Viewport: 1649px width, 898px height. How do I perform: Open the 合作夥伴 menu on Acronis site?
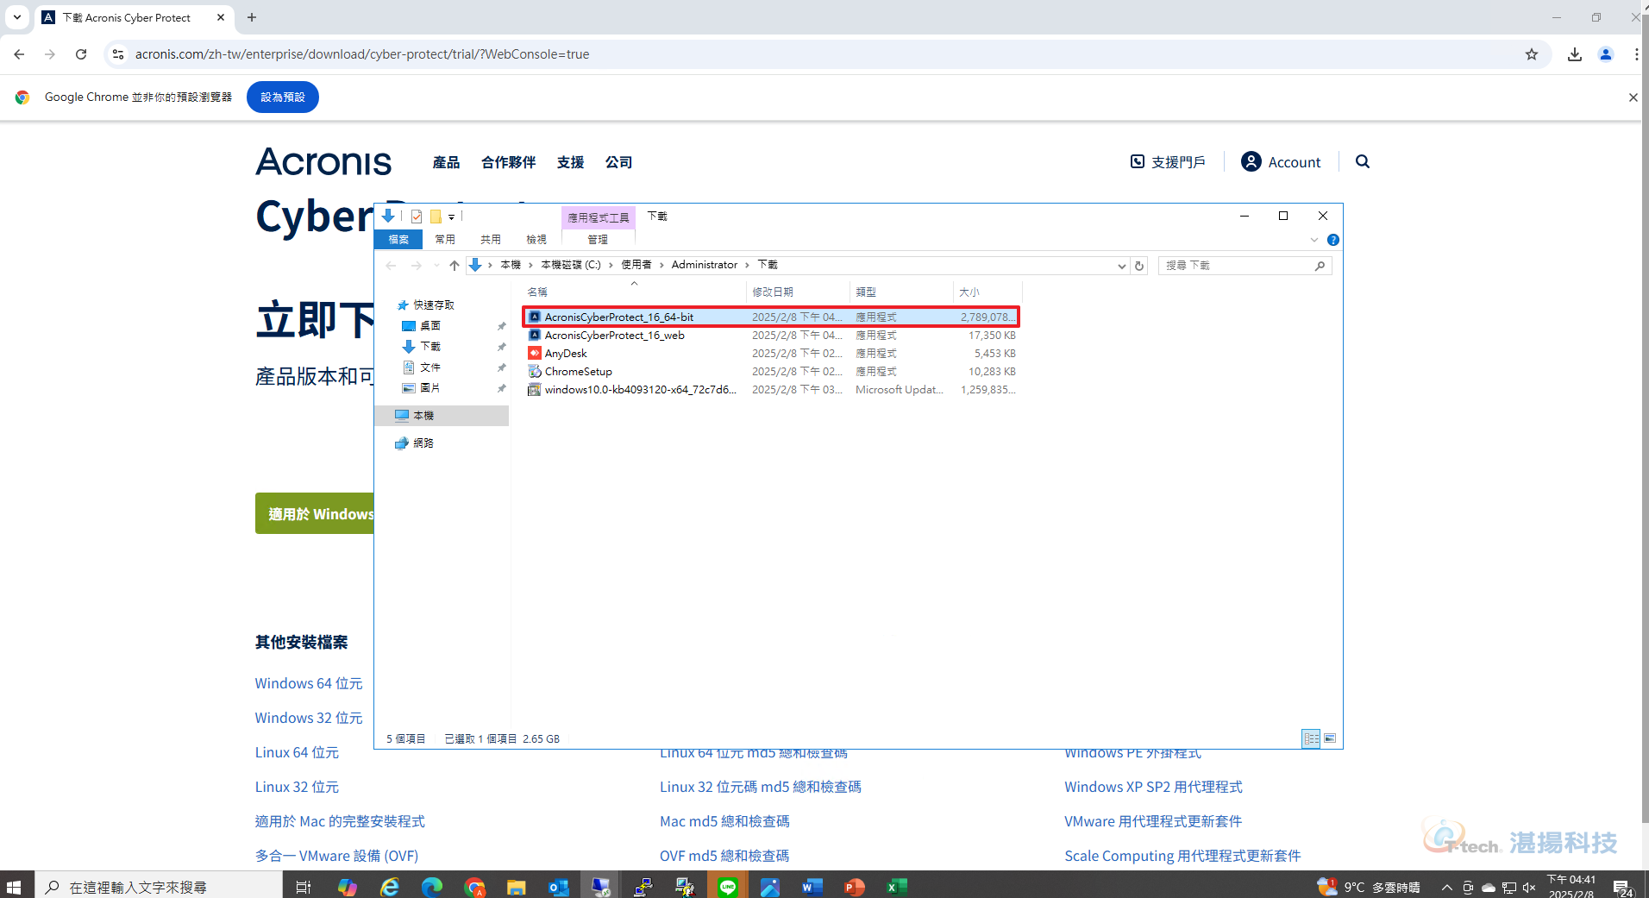point(509,162)
